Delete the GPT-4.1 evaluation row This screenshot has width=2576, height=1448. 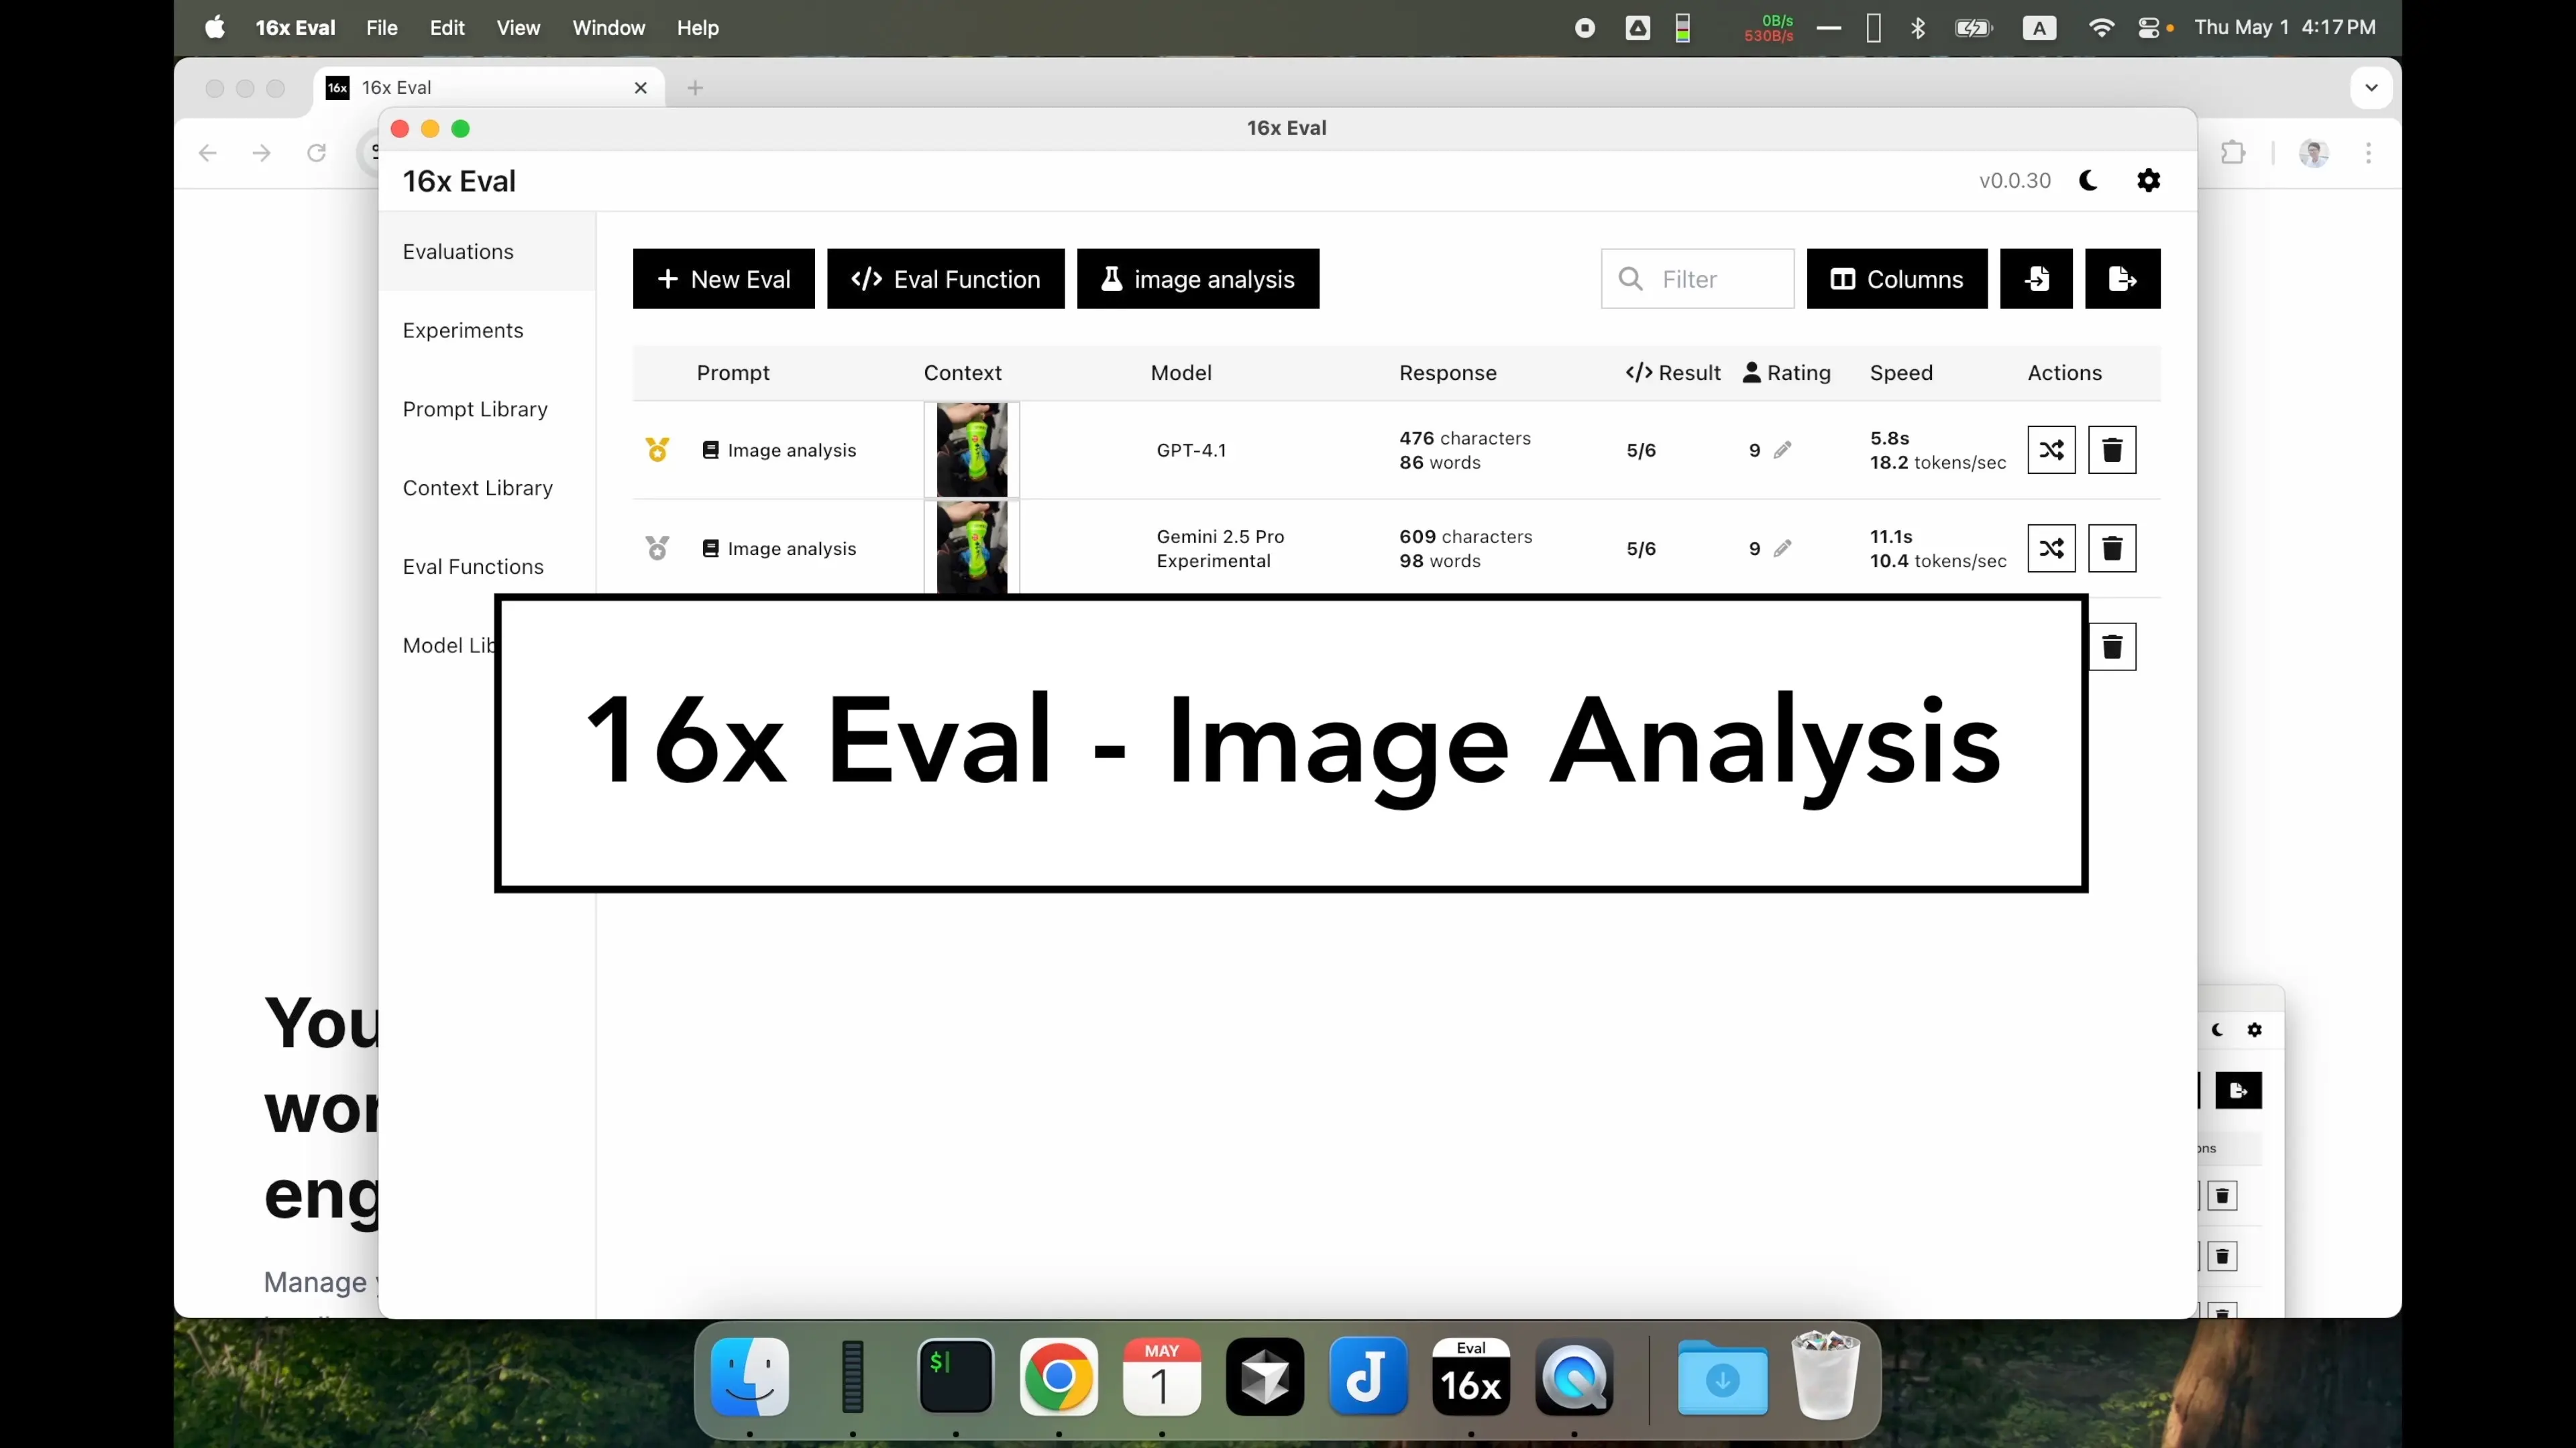click(x=2112, y=450)
